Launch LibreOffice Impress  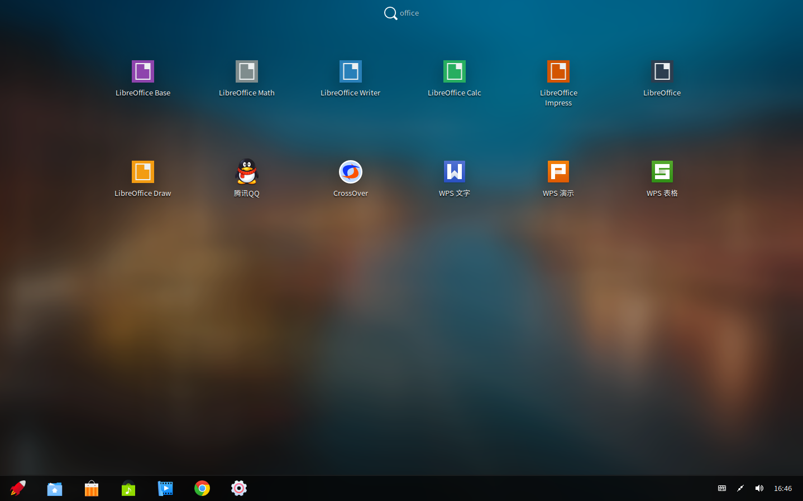[x=558, y=71]
